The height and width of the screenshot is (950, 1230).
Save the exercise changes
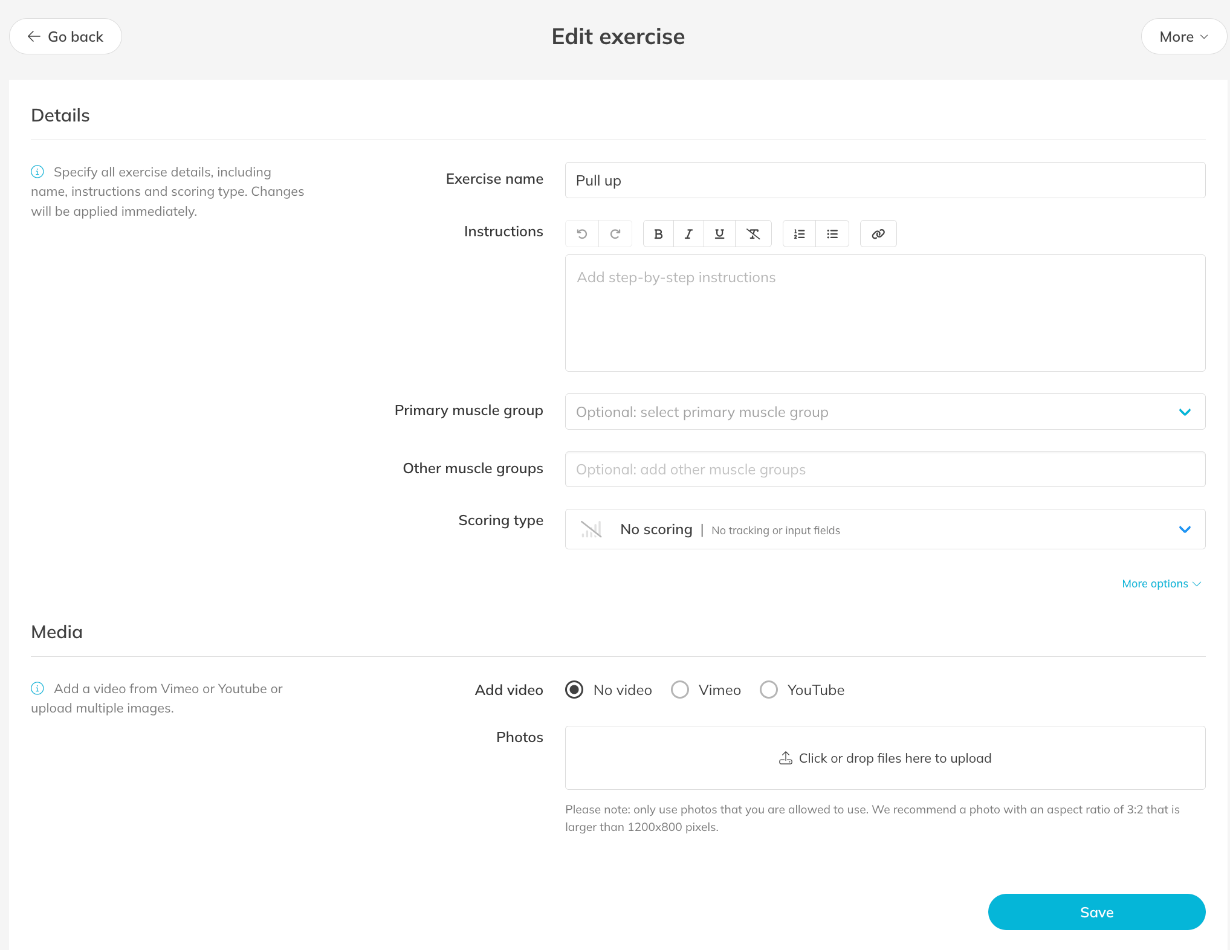(1096, 912)
